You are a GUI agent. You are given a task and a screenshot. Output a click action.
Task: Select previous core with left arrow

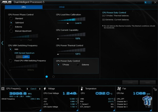(27, 89)
